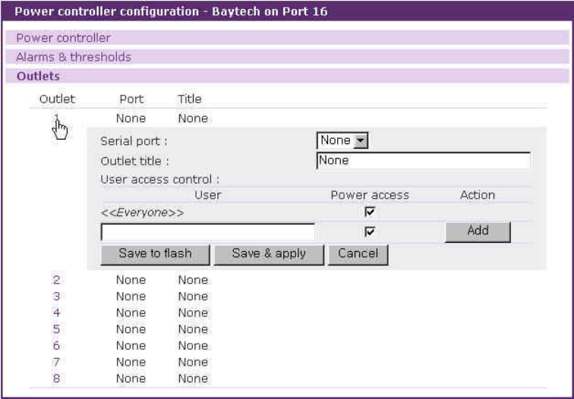Collapse the Outlets section header
The width and height of the screenshot is (574, 399).
(38, 76)
